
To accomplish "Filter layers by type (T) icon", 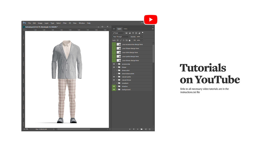I will (133, 33).
